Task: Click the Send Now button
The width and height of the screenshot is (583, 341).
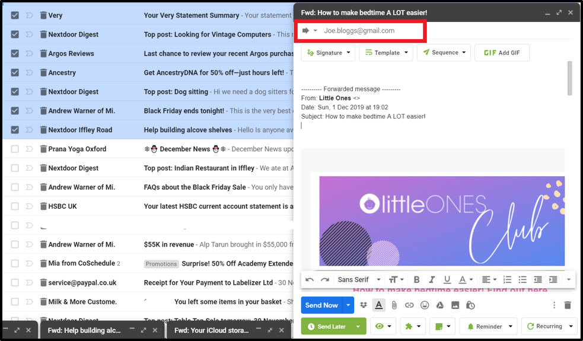Action: click(x=321, y=305)
